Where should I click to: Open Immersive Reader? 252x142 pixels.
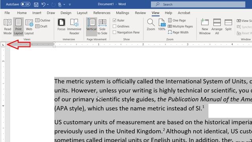coord(74,26)
